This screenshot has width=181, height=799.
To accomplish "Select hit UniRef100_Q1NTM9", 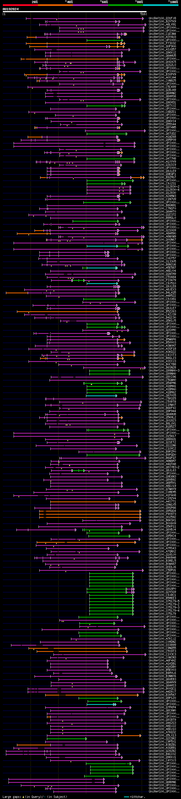I will coord(162,274).
